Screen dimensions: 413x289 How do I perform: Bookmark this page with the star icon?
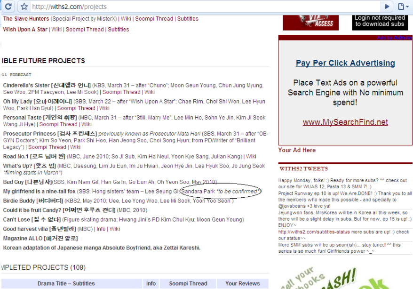(x=24, y=7)
